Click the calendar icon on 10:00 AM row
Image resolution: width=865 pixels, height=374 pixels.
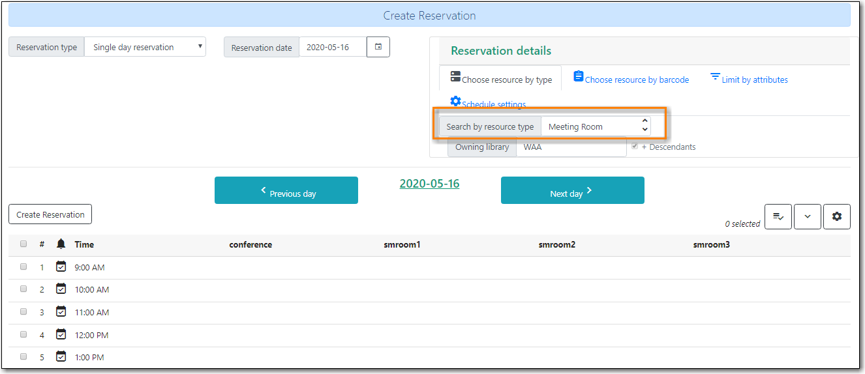pyautogui.click(x=61, y=288)
